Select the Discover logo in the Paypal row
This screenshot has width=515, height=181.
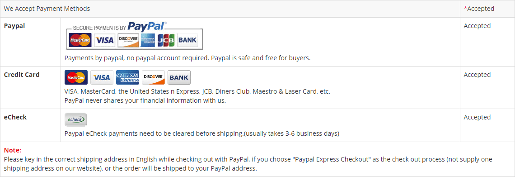coord(128,40)
